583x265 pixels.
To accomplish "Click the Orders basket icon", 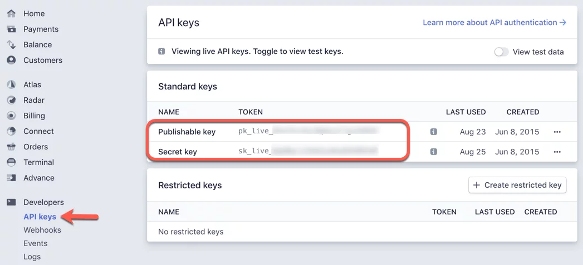I will coord(11,147).
